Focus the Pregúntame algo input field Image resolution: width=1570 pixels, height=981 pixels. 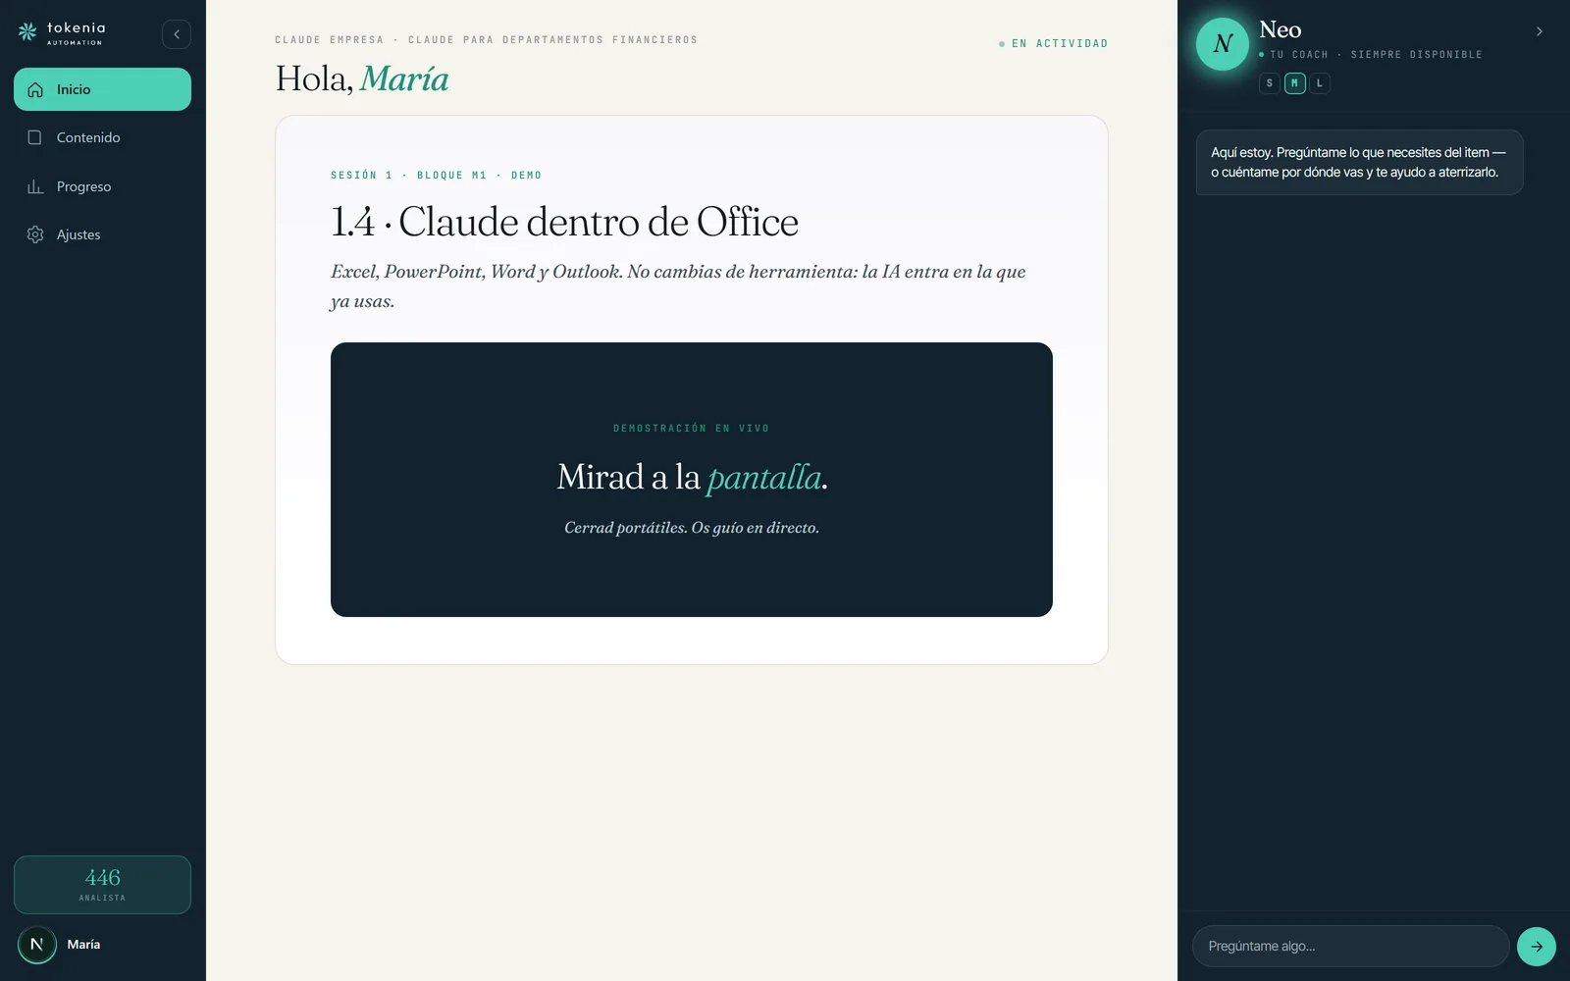pos(1350,947)
